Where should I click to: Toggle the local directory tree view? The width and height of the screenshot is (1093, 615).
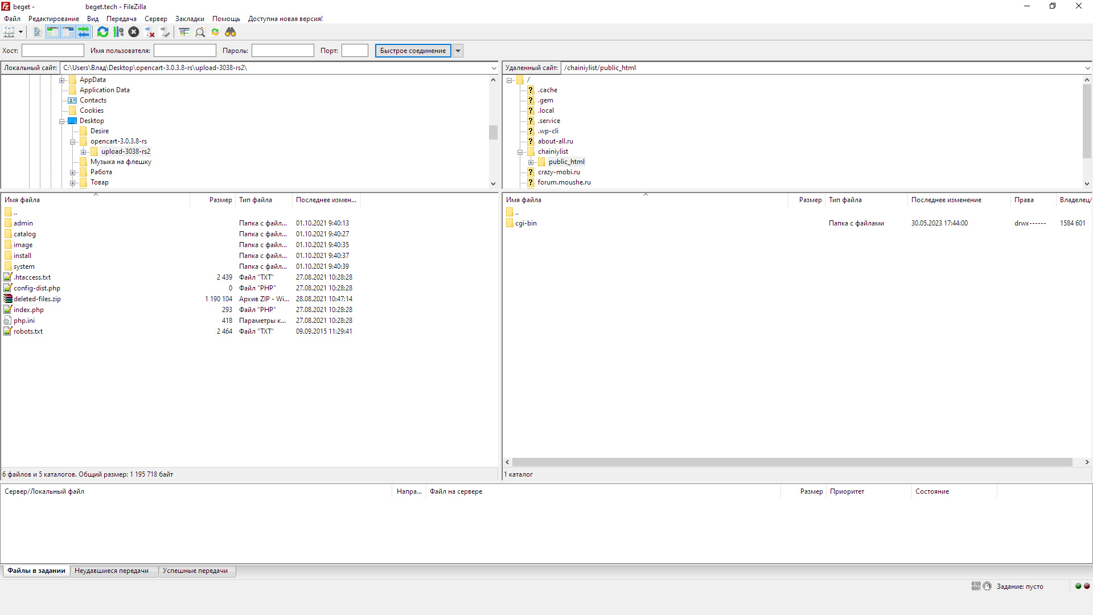(52, 32)
